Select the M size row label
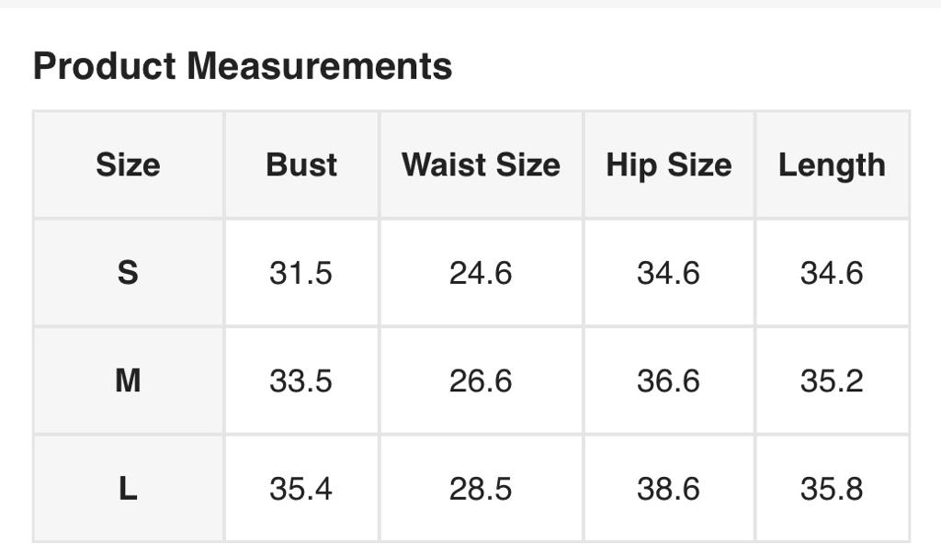Image resolution: width=941 pixels, height=544 pixels. click(x=128, y=380)
